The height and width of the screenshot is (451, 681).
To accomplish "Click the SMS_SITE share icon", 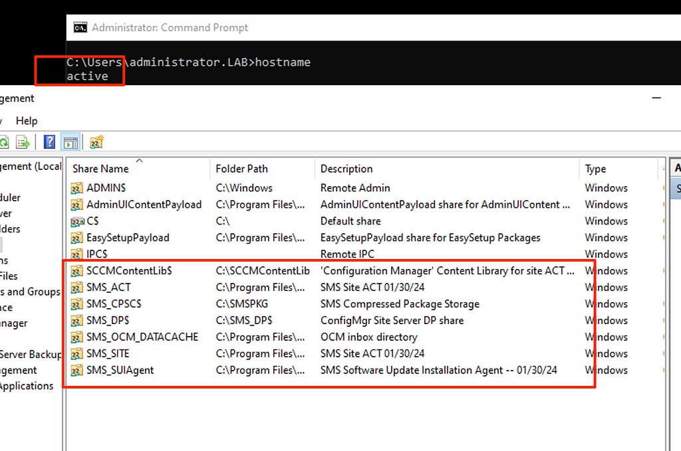I will (x=77, y=354).
